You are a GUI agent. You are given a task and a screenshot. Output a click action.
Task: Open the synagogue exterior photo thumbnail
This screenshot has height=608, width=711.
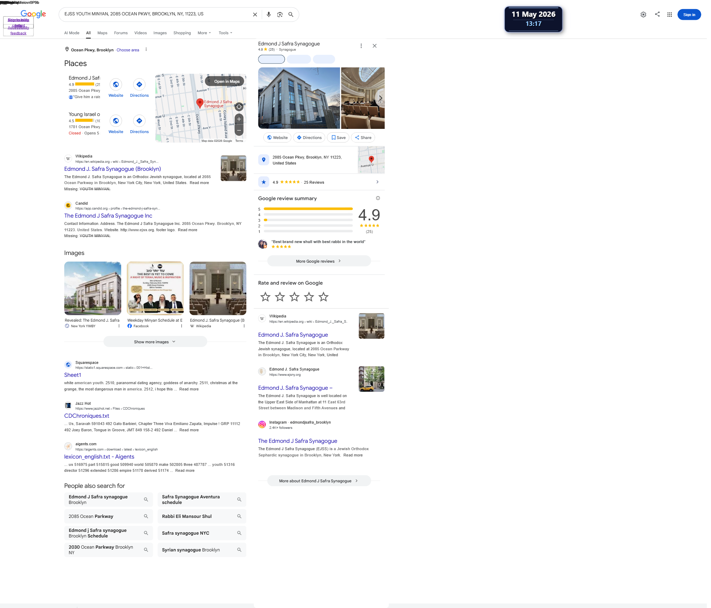[x=299, y=98]
